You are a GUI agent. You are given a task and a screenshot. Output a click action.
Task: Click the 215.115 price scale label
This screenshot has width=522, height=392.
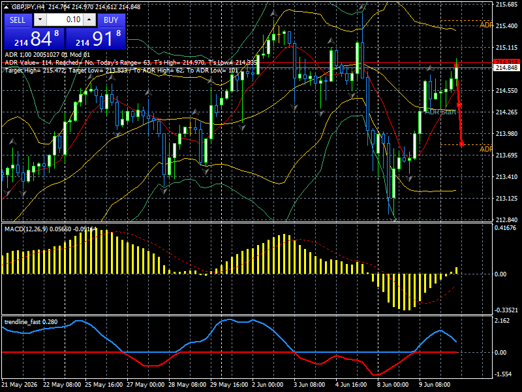pos(507,47)
